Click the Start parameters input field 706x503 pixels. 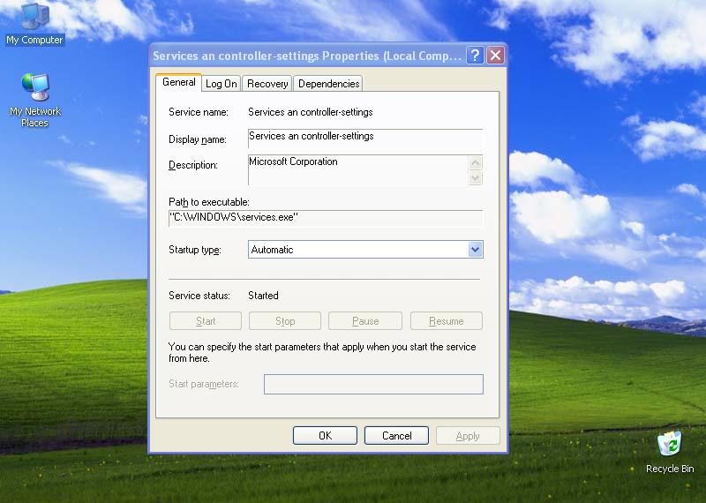click(x=373, y=384)
